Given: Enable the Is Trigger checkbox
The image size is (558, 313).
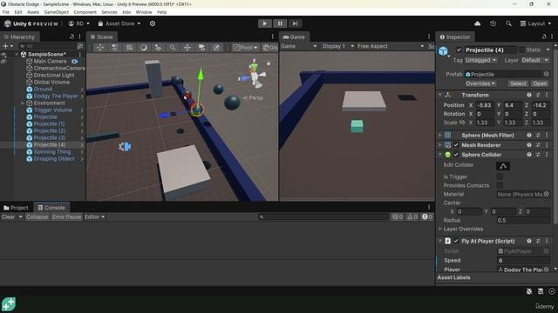Looking at the screenshot, I should point(500,176).
